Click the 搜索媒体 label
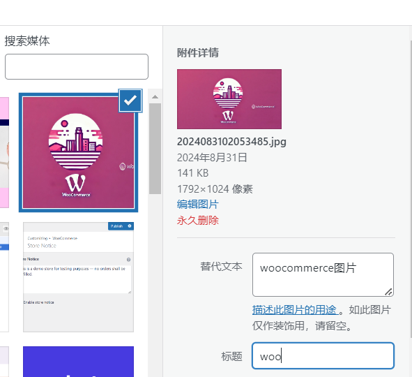 [27, 41]
